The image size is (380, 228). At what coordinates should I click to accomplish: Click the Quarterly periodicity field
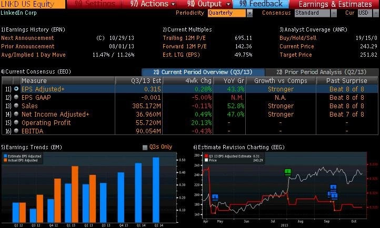227,13
